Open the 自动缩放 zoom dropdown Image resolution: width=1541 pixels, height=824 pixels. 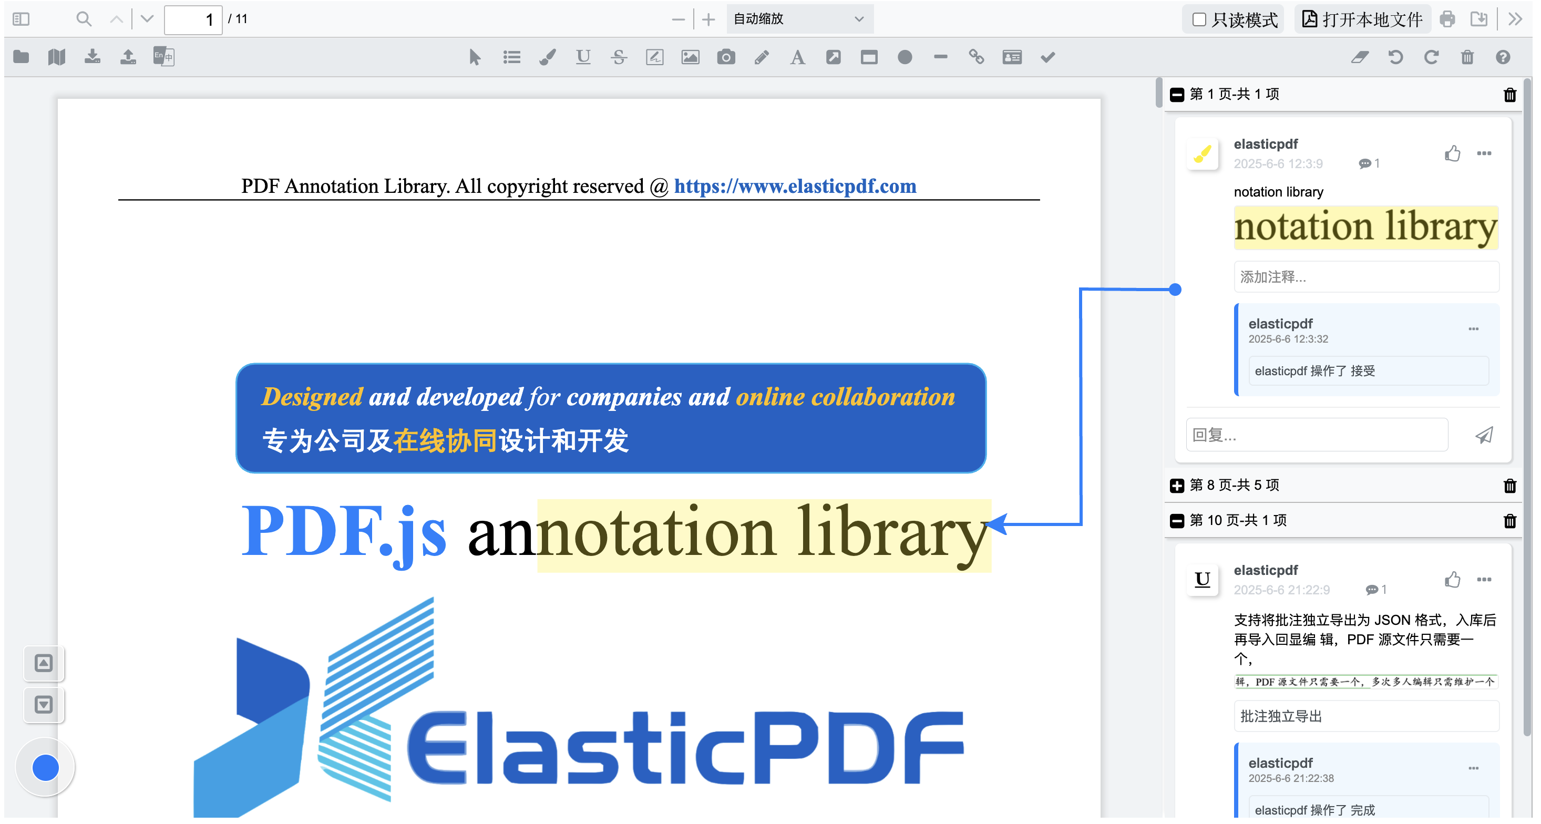coord(799,19)
